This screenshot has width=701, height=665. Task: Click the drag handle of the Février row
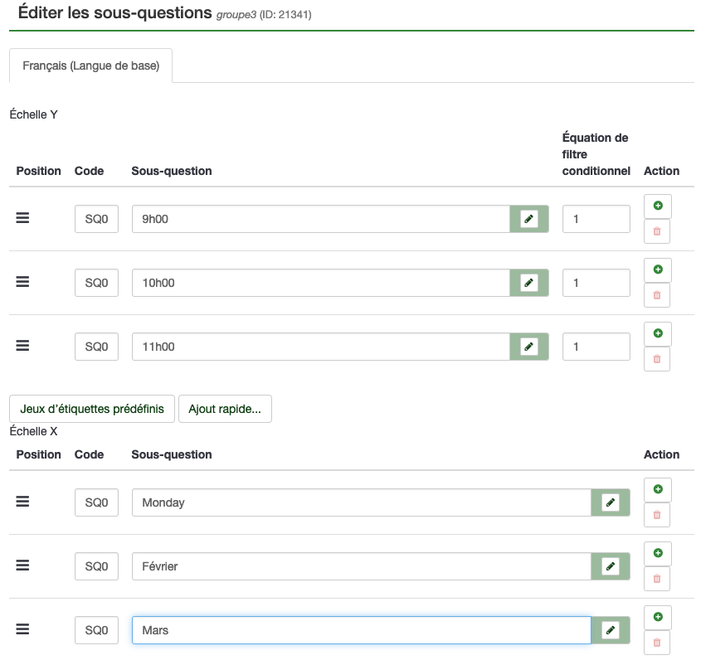23,565
